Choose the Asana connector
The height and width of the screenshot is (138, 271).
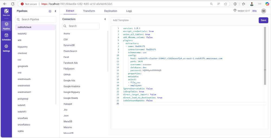coord(67,33)
